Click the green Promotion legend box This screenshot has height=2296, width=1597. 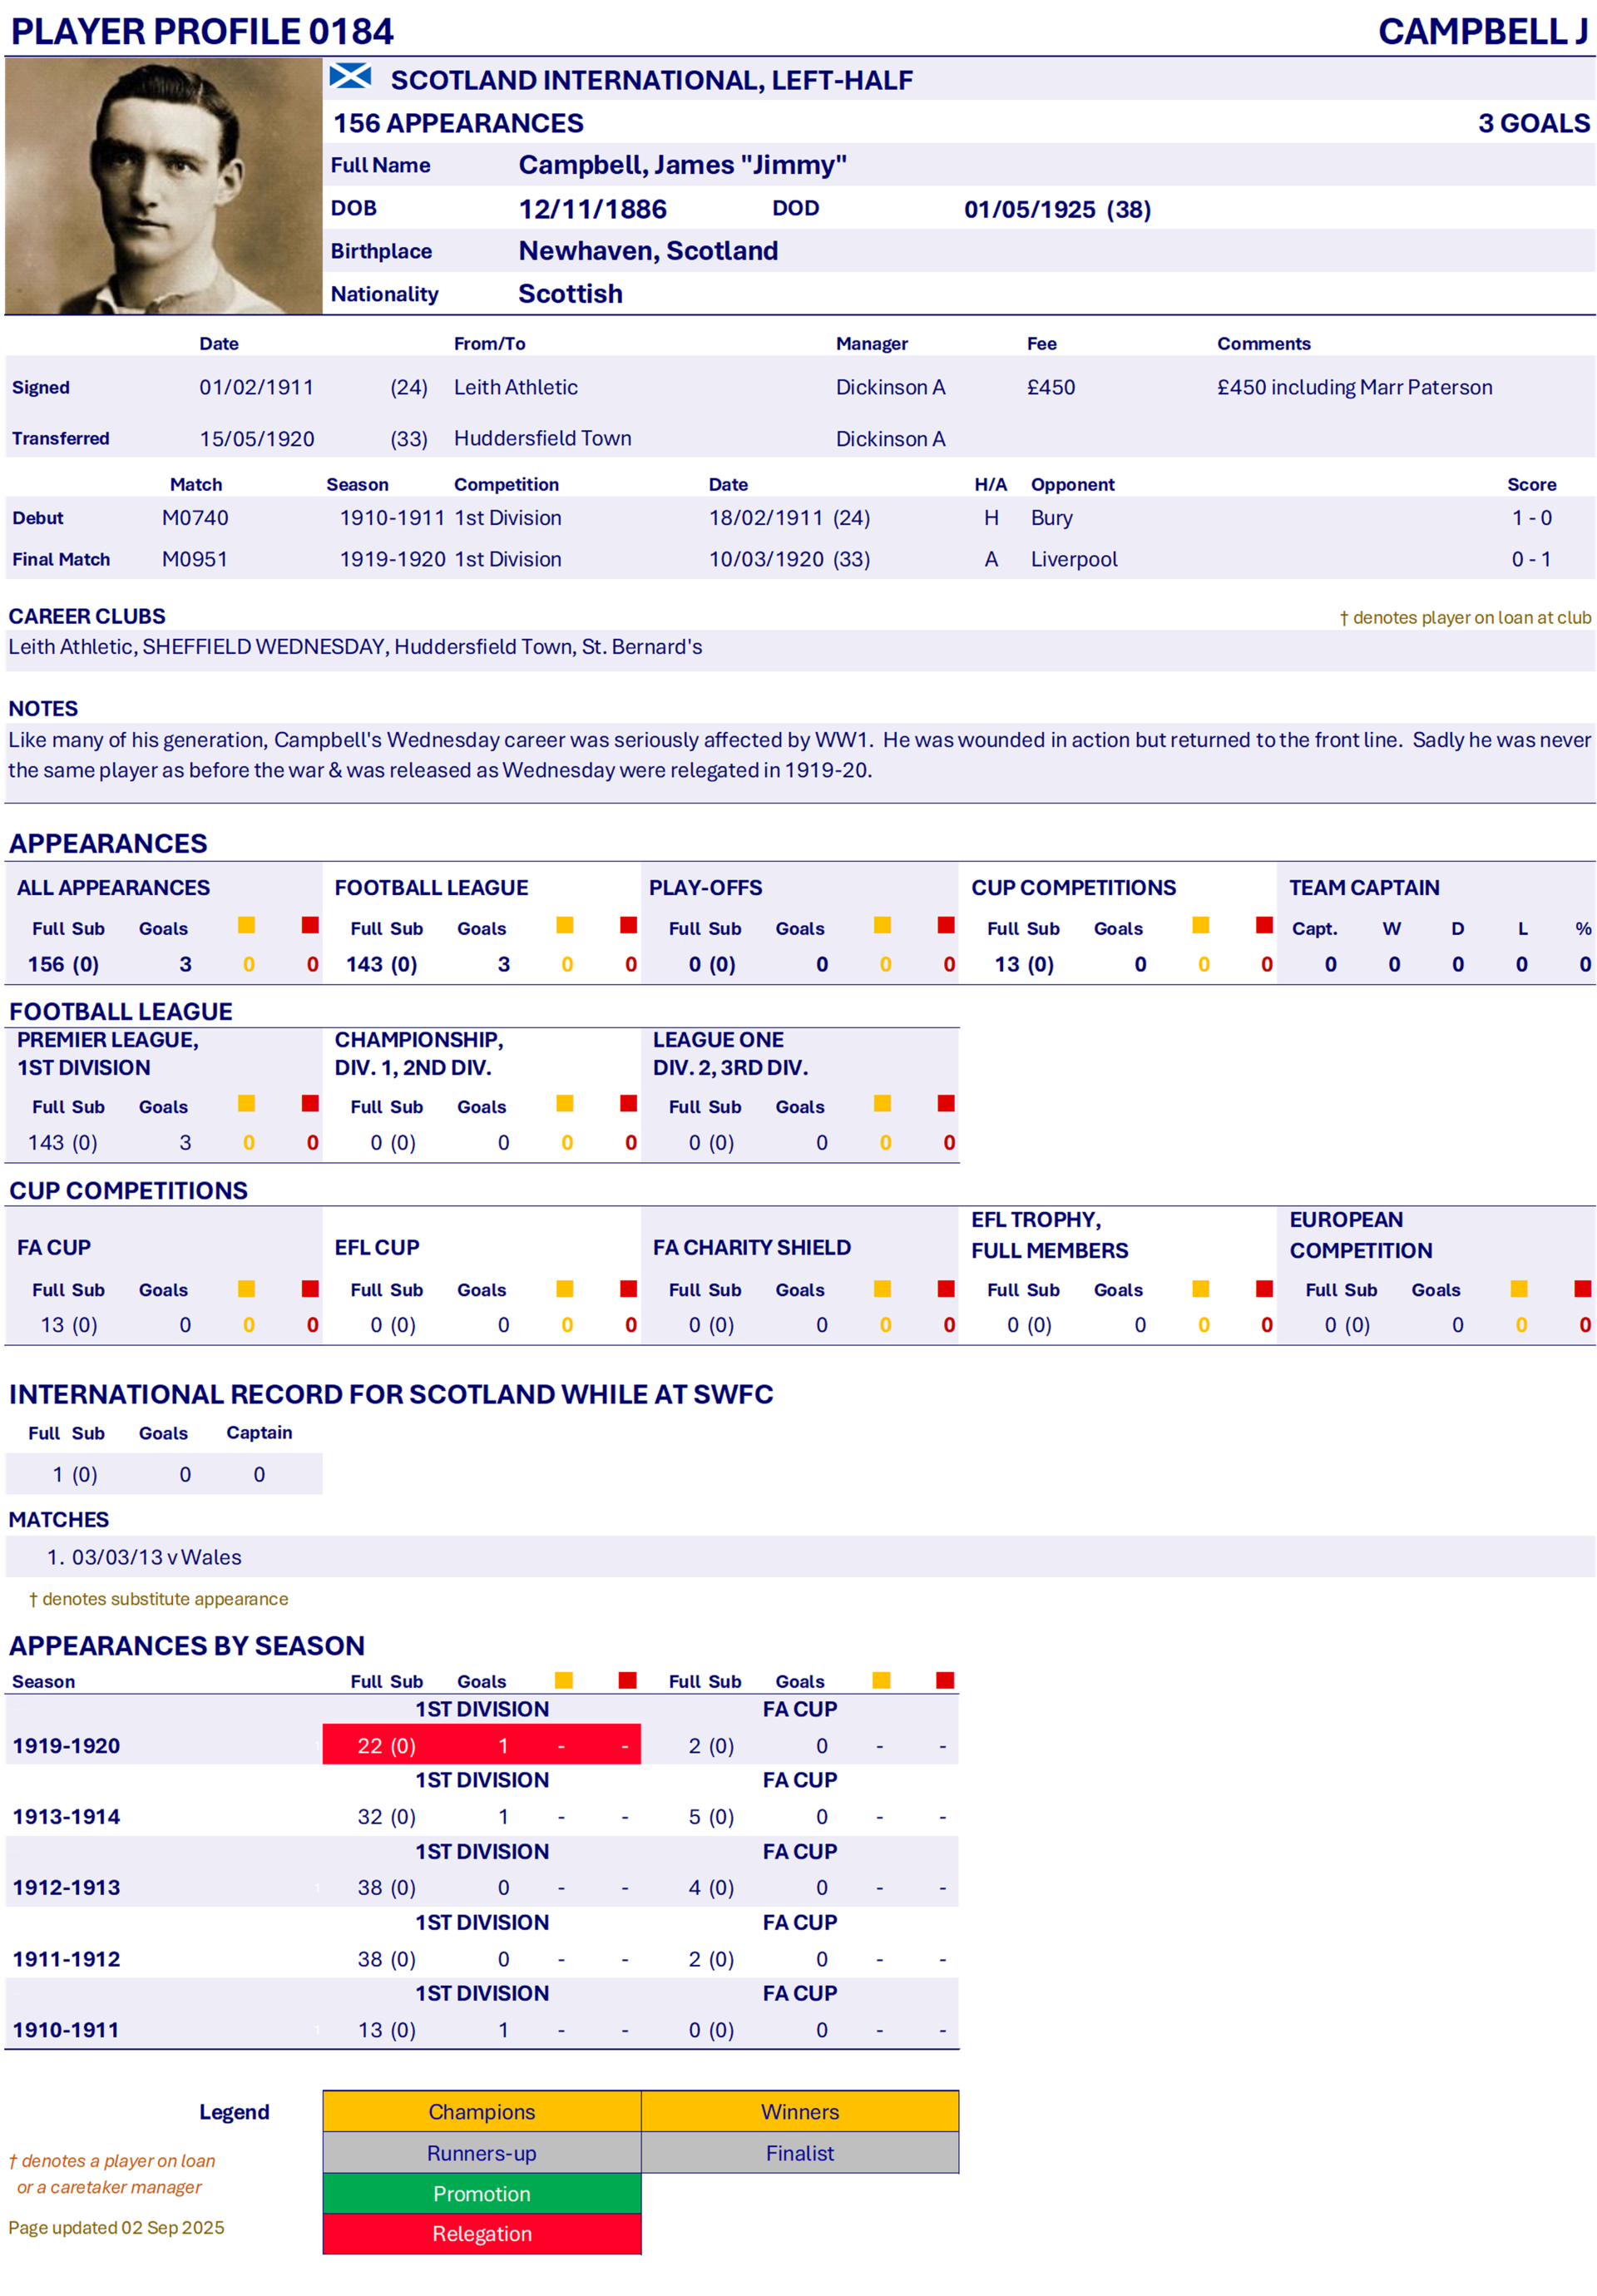tap(481, 2193)
